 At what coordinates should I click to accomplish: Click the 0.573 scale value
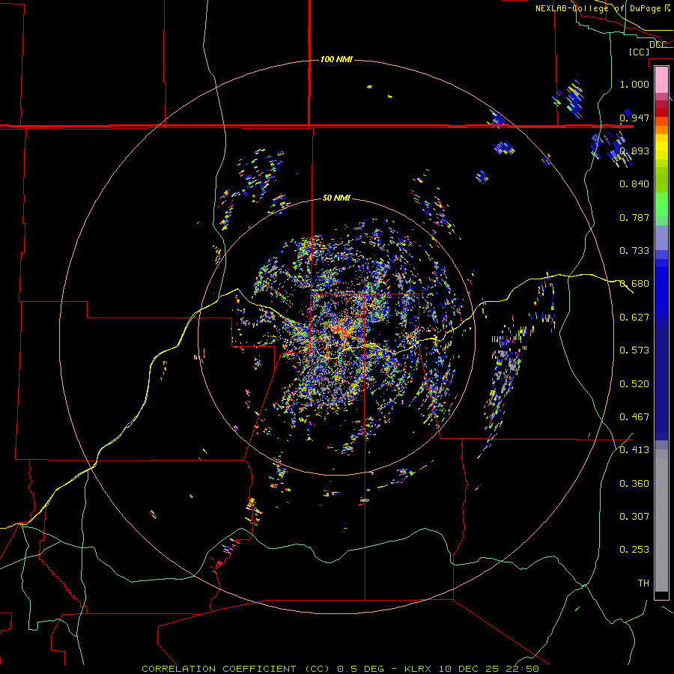(634, 350)
